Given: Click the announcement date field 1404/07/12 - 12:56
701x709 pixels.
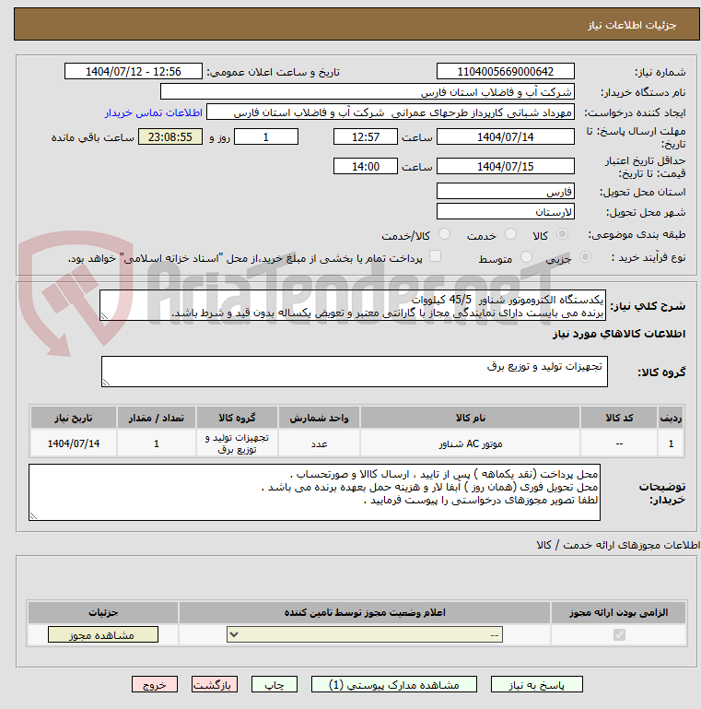Looking at the screenshot, I should (x=134, y=71).
